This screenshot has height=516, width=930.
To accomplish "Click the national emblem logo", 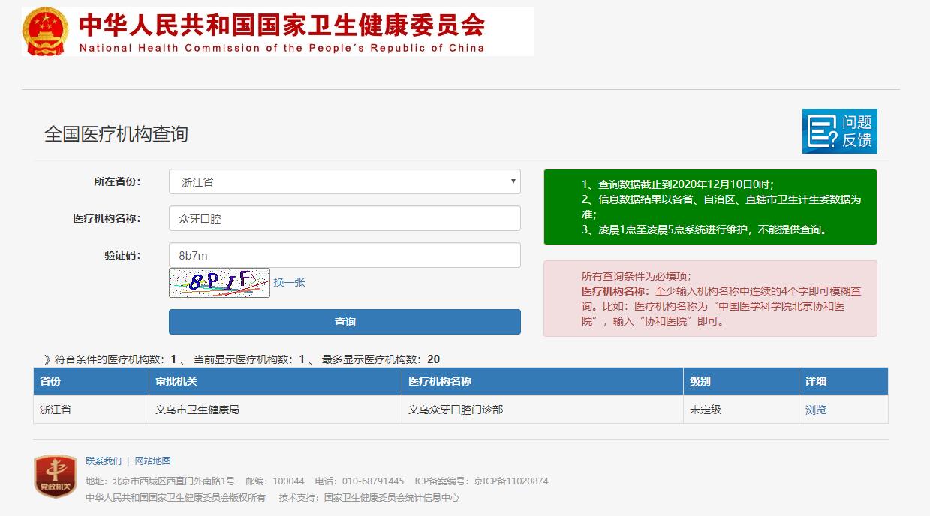I will pyautogui.click(x=47, y=30).
